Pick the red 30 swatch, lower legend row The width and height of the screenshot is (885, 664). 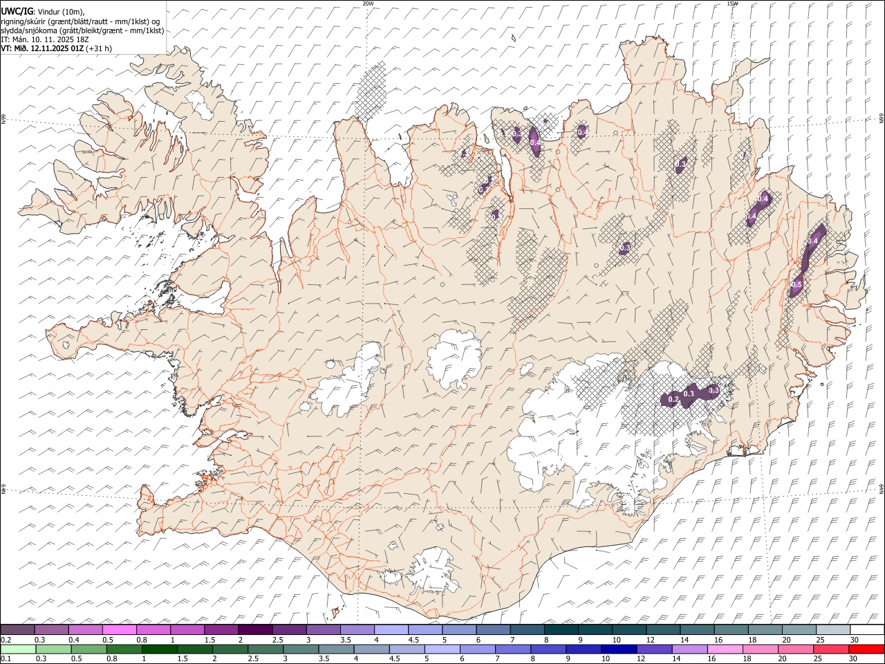point(866,649)
